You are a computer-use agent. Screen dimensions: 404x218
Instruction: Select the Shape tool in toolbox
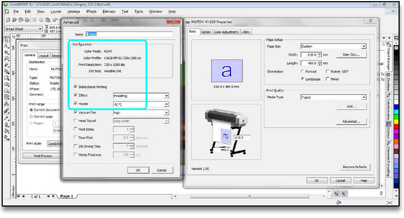click(7, 46)
